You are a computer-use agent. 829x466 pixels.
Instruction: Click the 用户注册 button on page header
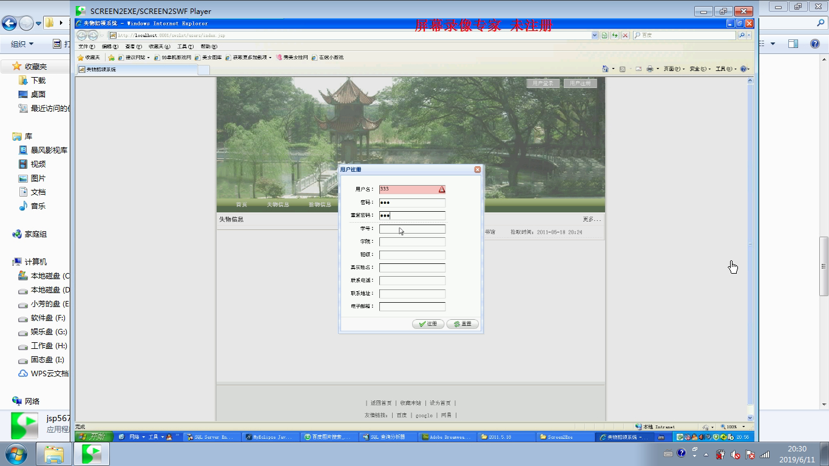pyautogui.click(x=580, y=83)
